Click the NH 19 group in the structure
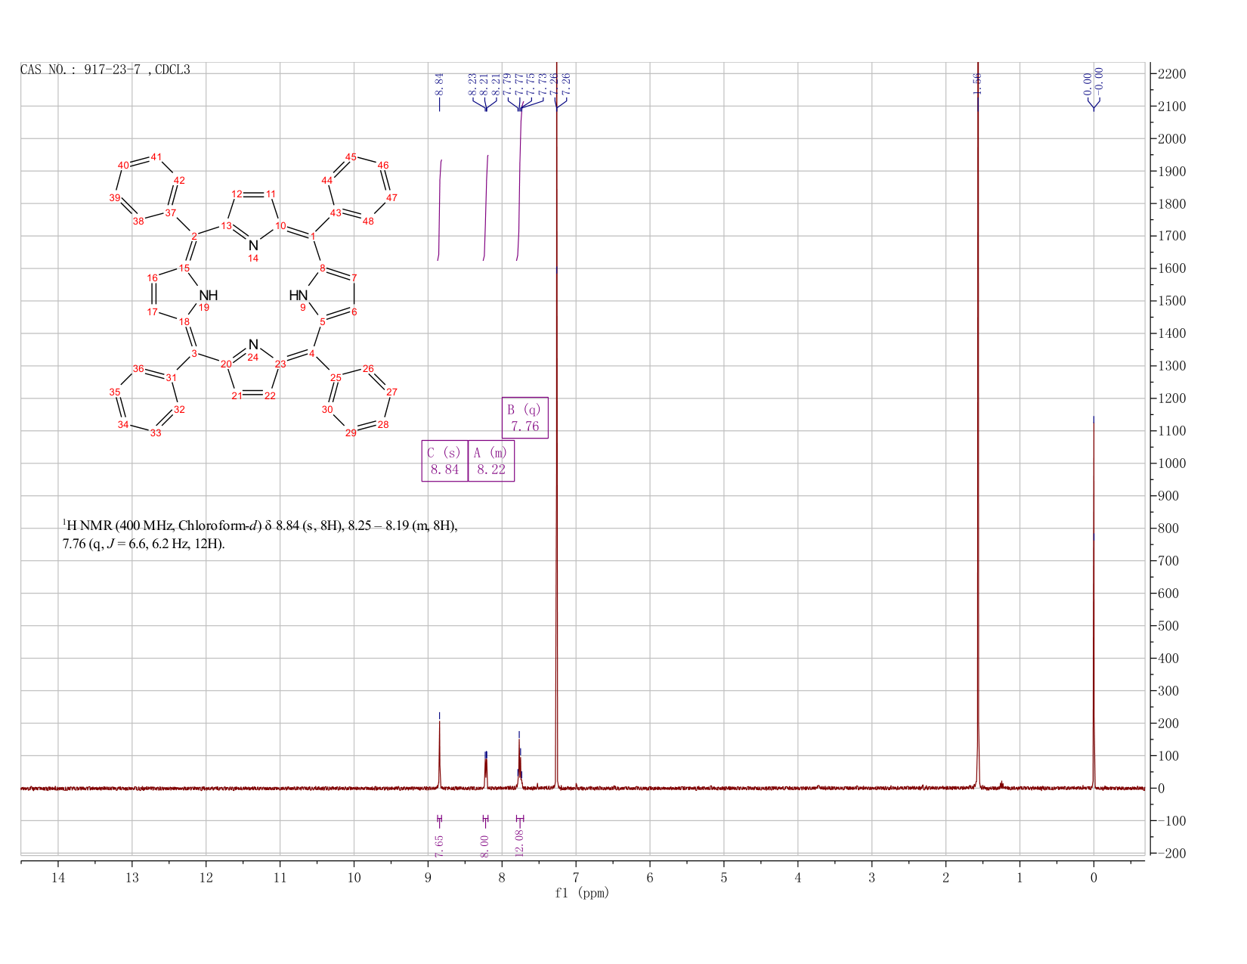The width and height of the screenshot is (1247, 964). pos(207,299)
